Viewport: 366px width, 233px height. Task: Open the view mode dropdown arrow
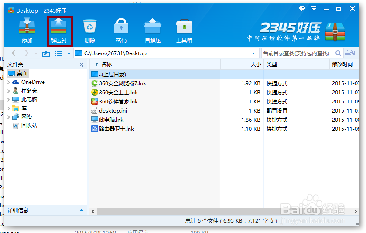[x=69, y=53]
